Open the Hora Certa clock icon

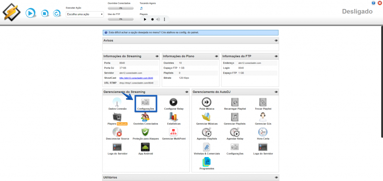coord(263,132)
